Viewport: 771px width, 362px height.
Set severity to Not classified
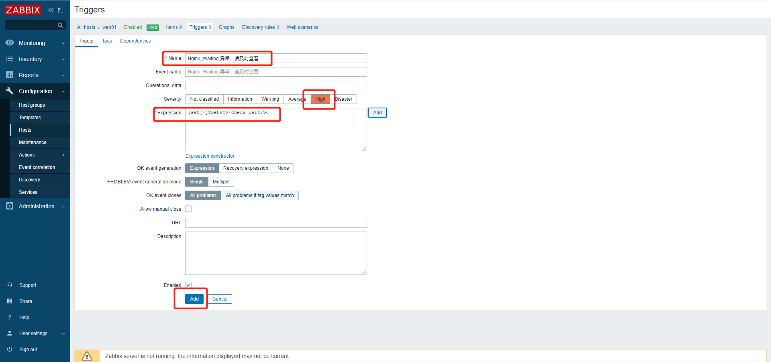pyautogui.click(x=204, y=99)
